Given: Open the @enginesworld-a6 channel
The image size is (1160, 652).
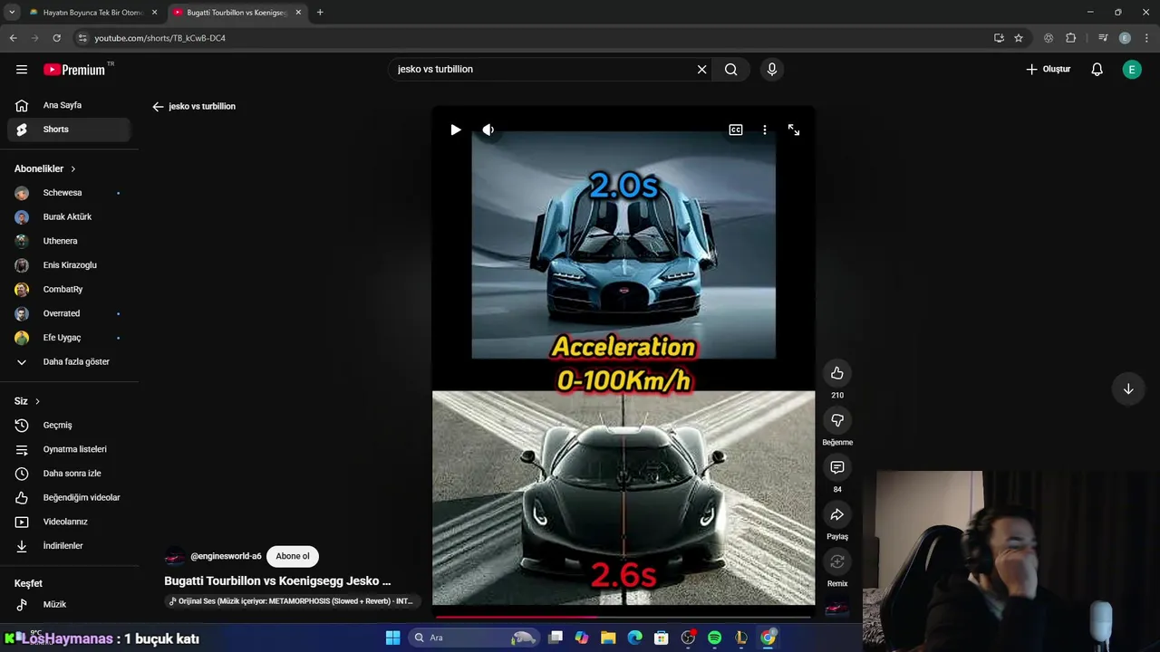Looking at the screenshot, I should (x=226, y=556).
